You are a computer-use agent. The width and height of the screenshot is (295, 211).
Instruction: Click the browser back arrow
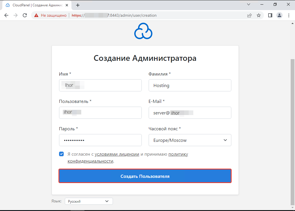[6, 15]
